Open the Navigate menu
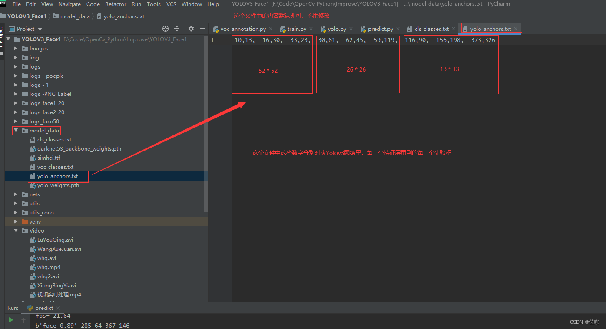This screenshot has width=606, height=329. pos(70,4)
